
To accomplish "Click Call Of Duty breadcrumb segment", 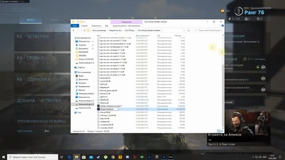I will [x=130, y=31].
